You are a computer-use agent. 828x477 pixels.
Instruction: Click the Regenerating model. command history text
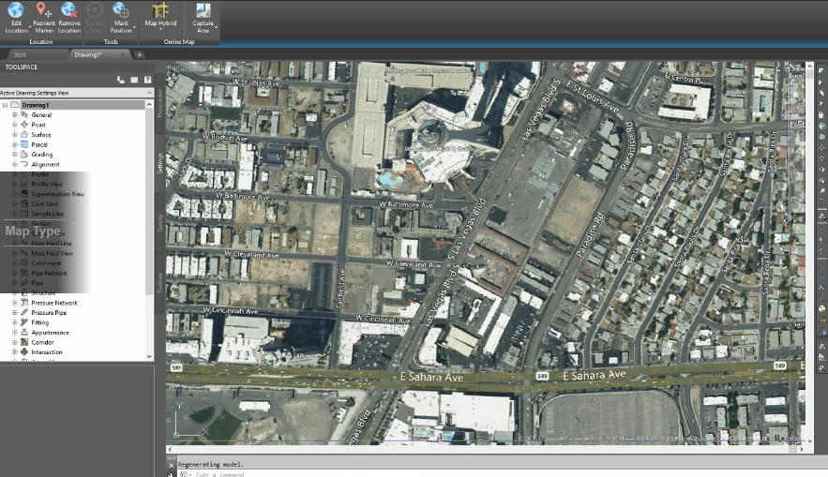(211, 464)
